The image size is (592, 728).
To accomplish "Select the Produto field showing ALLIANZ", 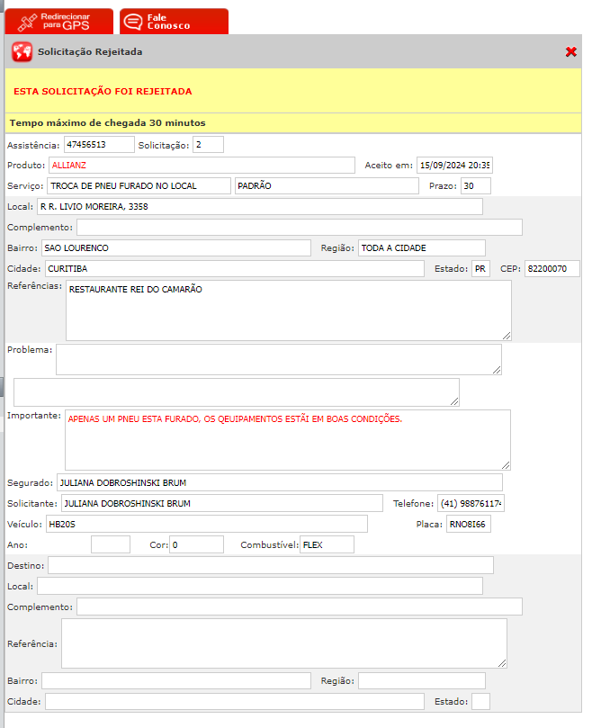I will (x=202, y=166).
